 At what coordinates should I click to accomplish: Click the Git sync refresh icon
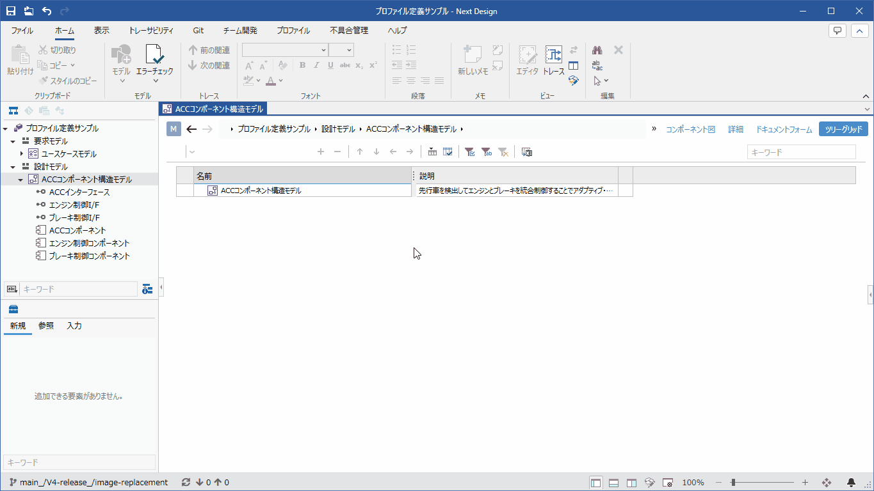(x=186, y=483)
